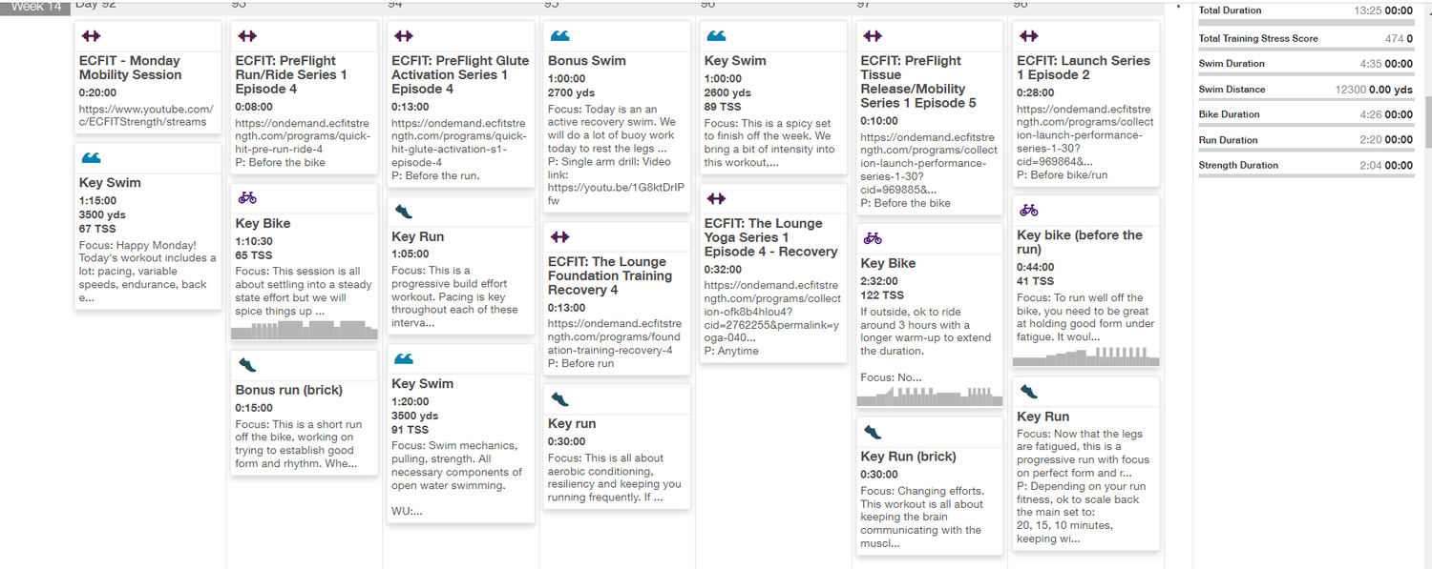Click run icon on final Key Run card
The height and width of the screenshot is (569, 1432).
pyautogui.click(x=1029, y=392)
